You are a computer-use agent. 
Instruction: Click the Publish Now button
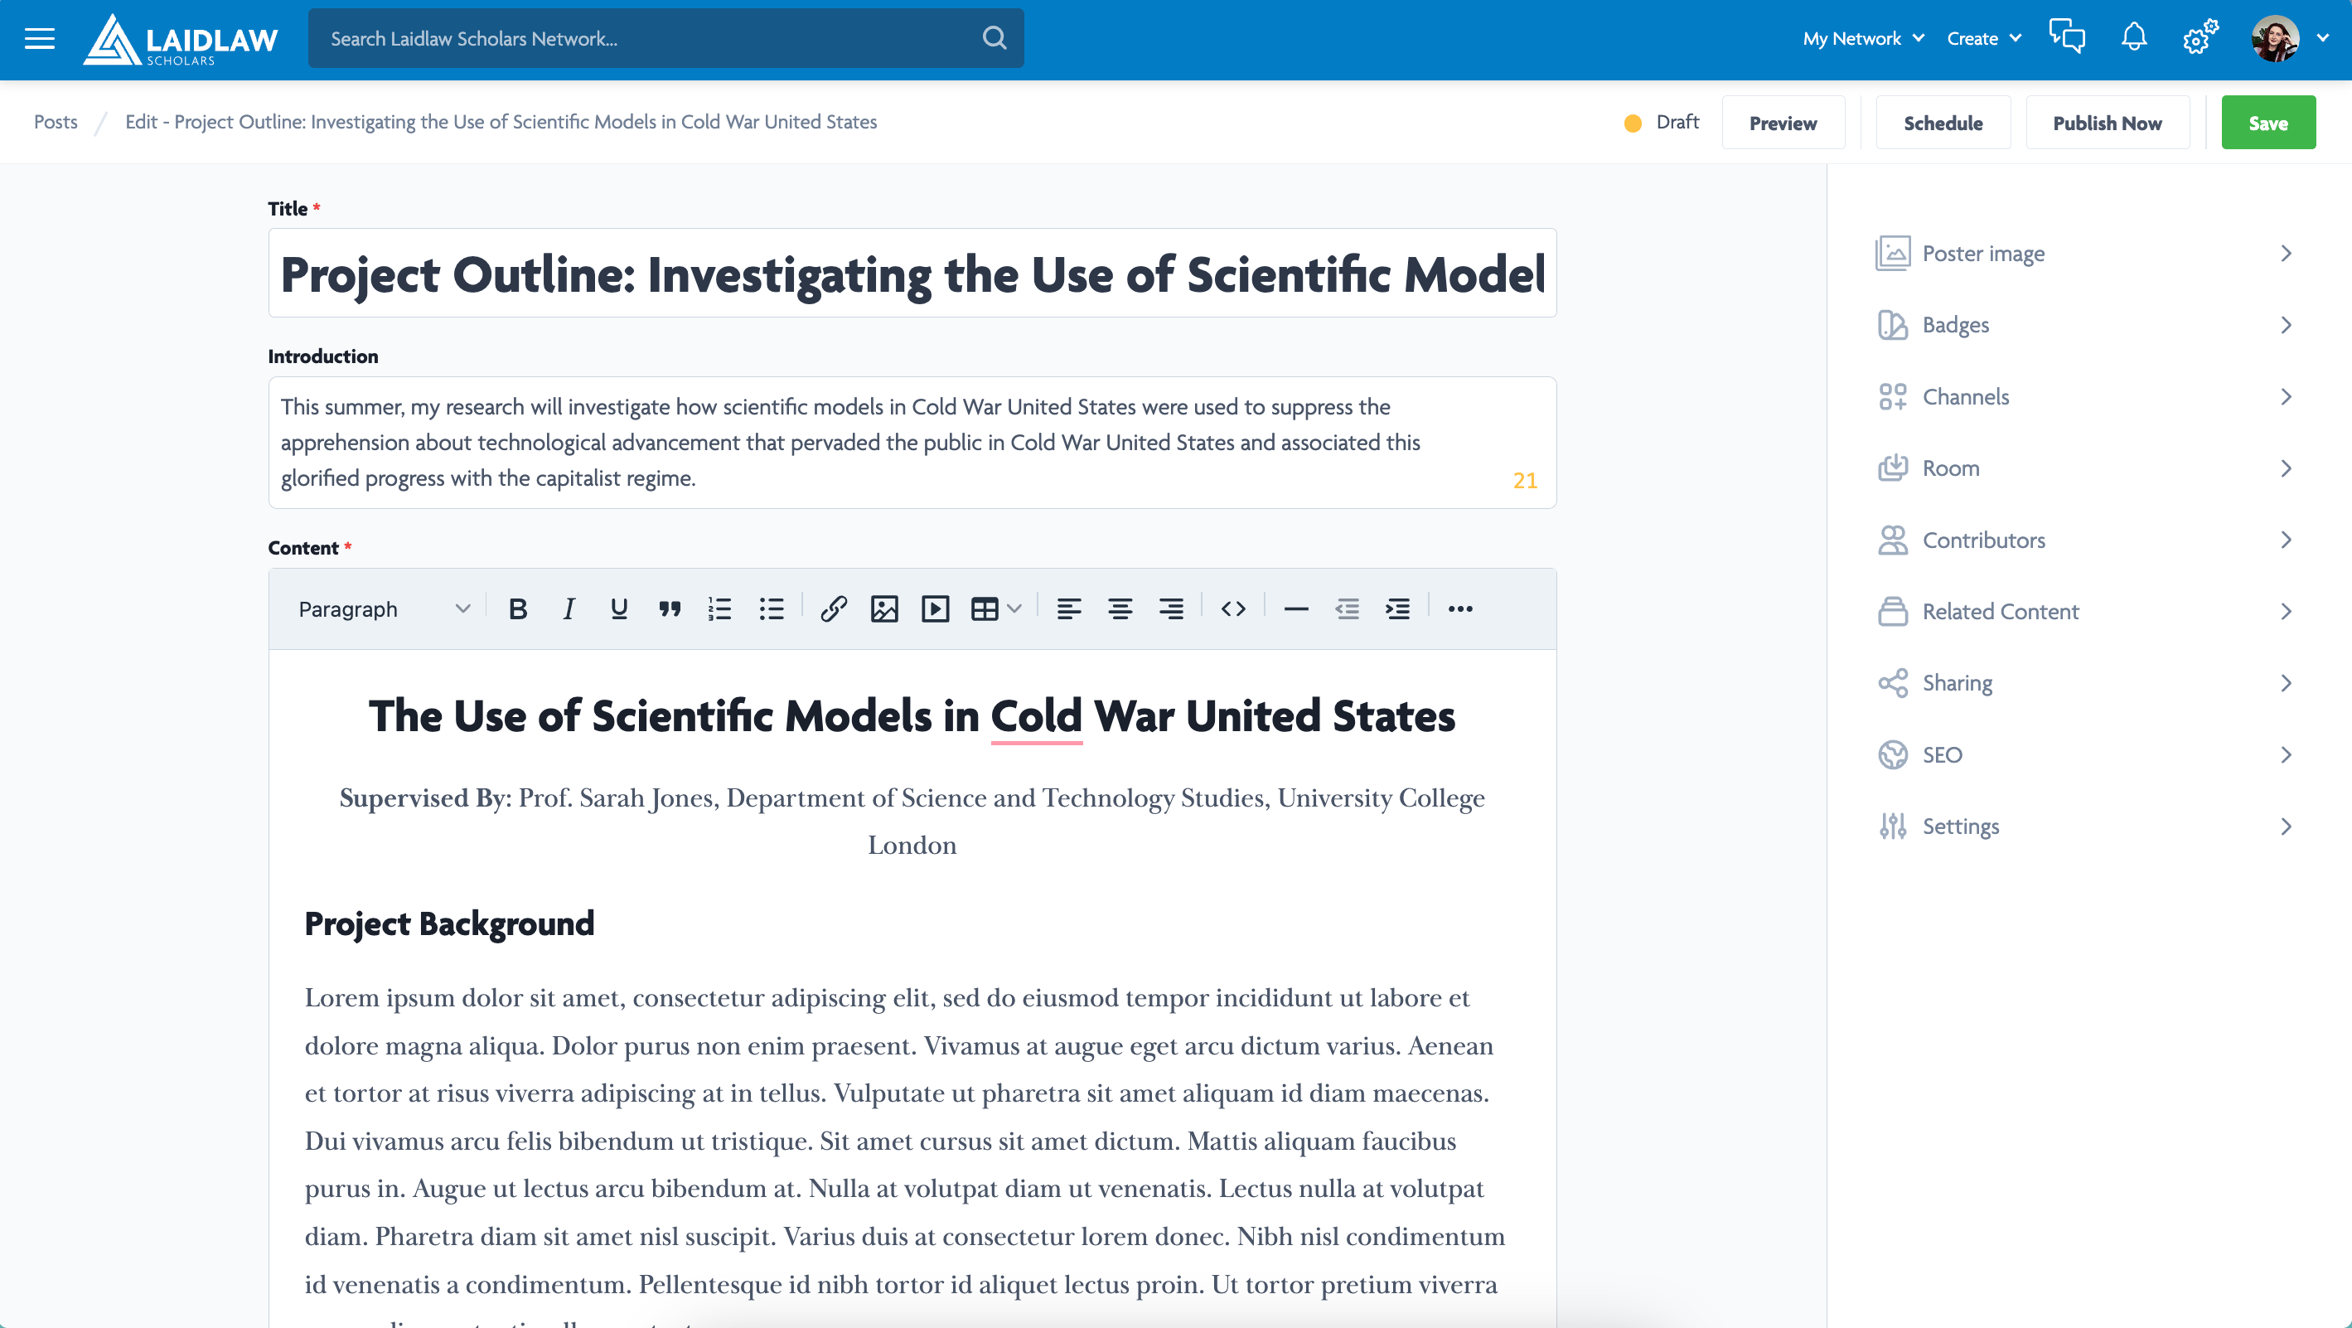tap(2107, 123)
